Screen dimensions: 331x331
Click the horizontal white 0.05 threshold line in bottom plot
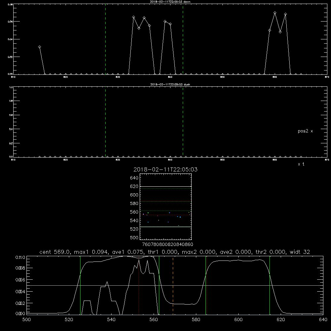point(175,285)
